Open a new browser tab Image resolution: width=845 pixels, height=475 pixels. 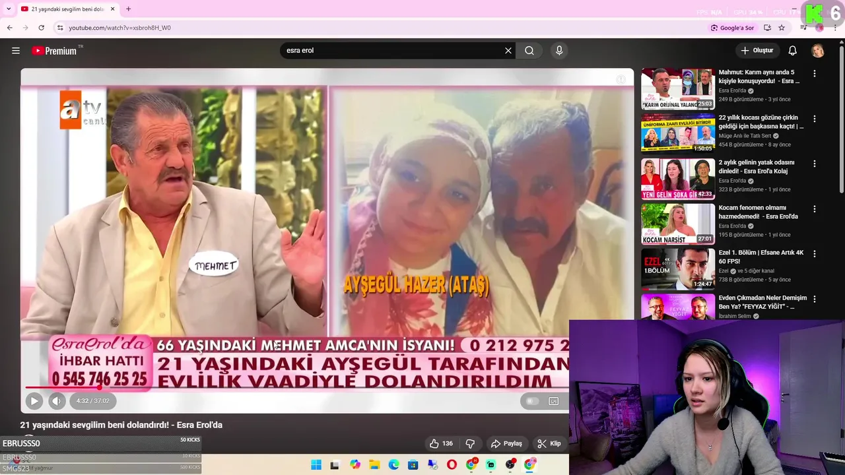[x=128, y=9]
